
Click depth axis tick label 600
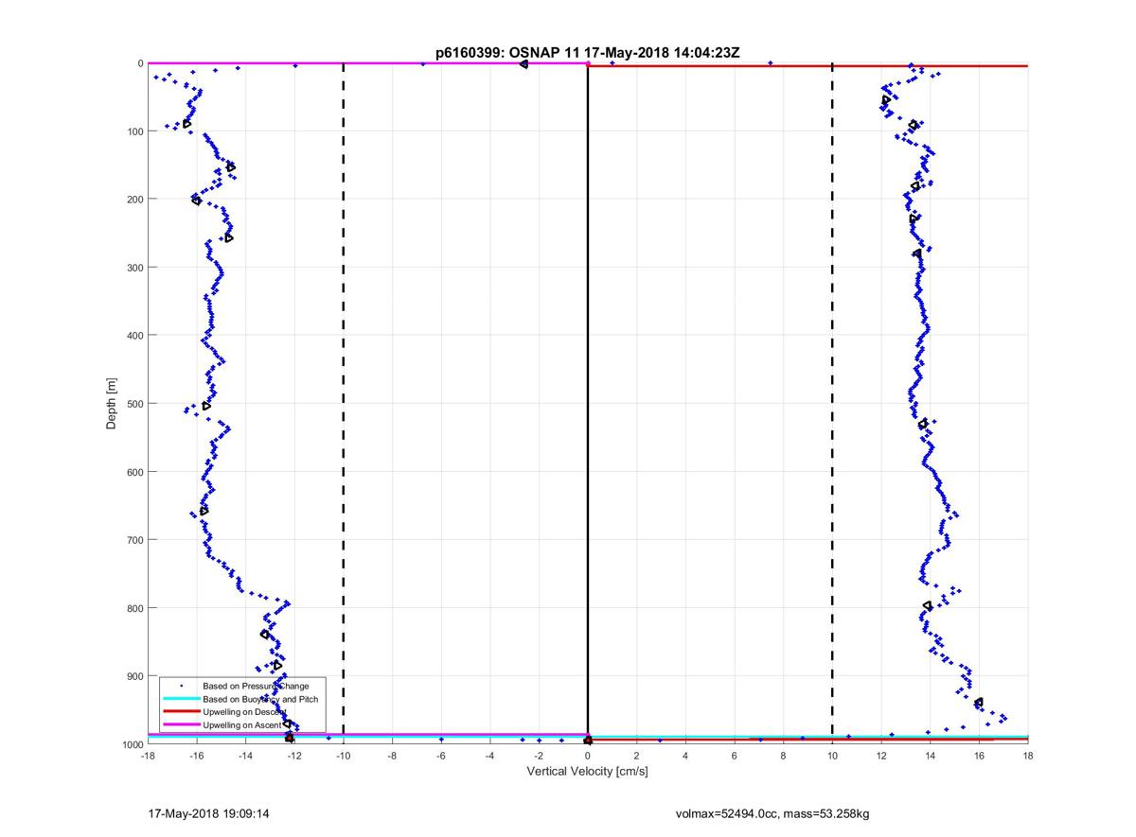click(134, 472)
